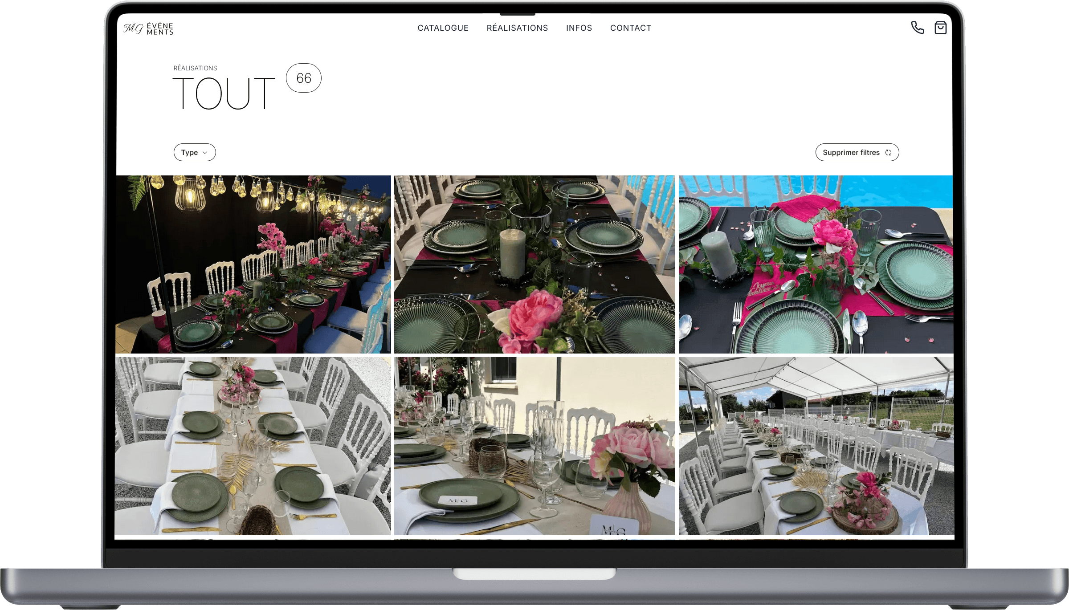Click the phone call icon
1069x610 pixels.
(x=917, y=28)
